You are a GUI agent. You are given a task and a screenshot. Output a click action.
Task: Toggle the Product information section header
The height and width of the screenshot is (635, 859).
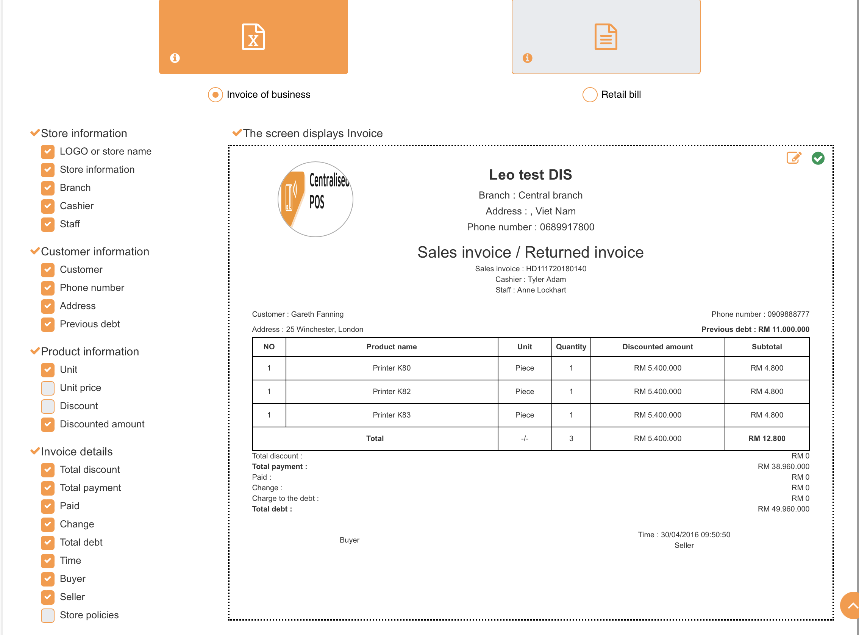89,351
